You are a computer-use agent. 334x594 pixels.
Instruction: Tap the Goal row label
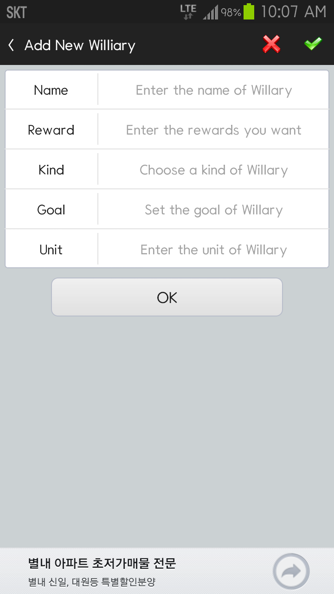(x=51, y=210)
